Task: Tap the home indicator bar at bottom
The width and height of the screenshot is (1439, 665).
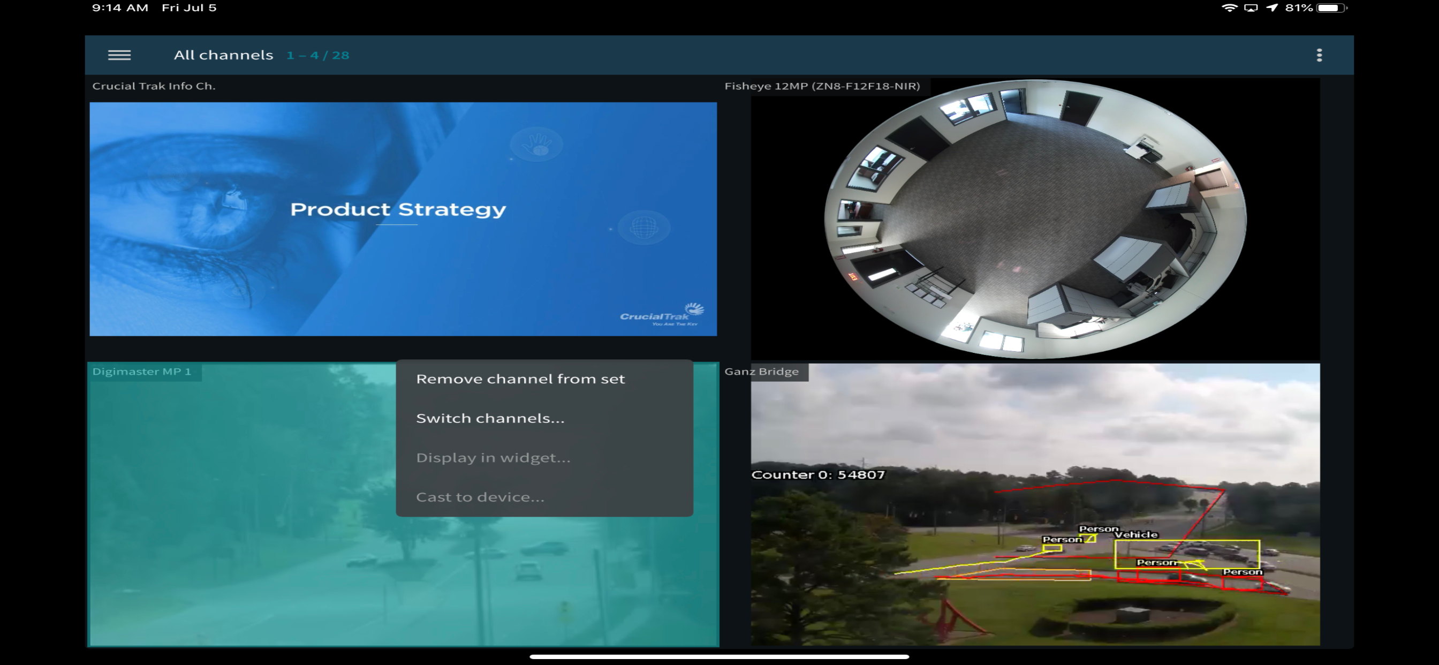Action: (x=719, y=656)
